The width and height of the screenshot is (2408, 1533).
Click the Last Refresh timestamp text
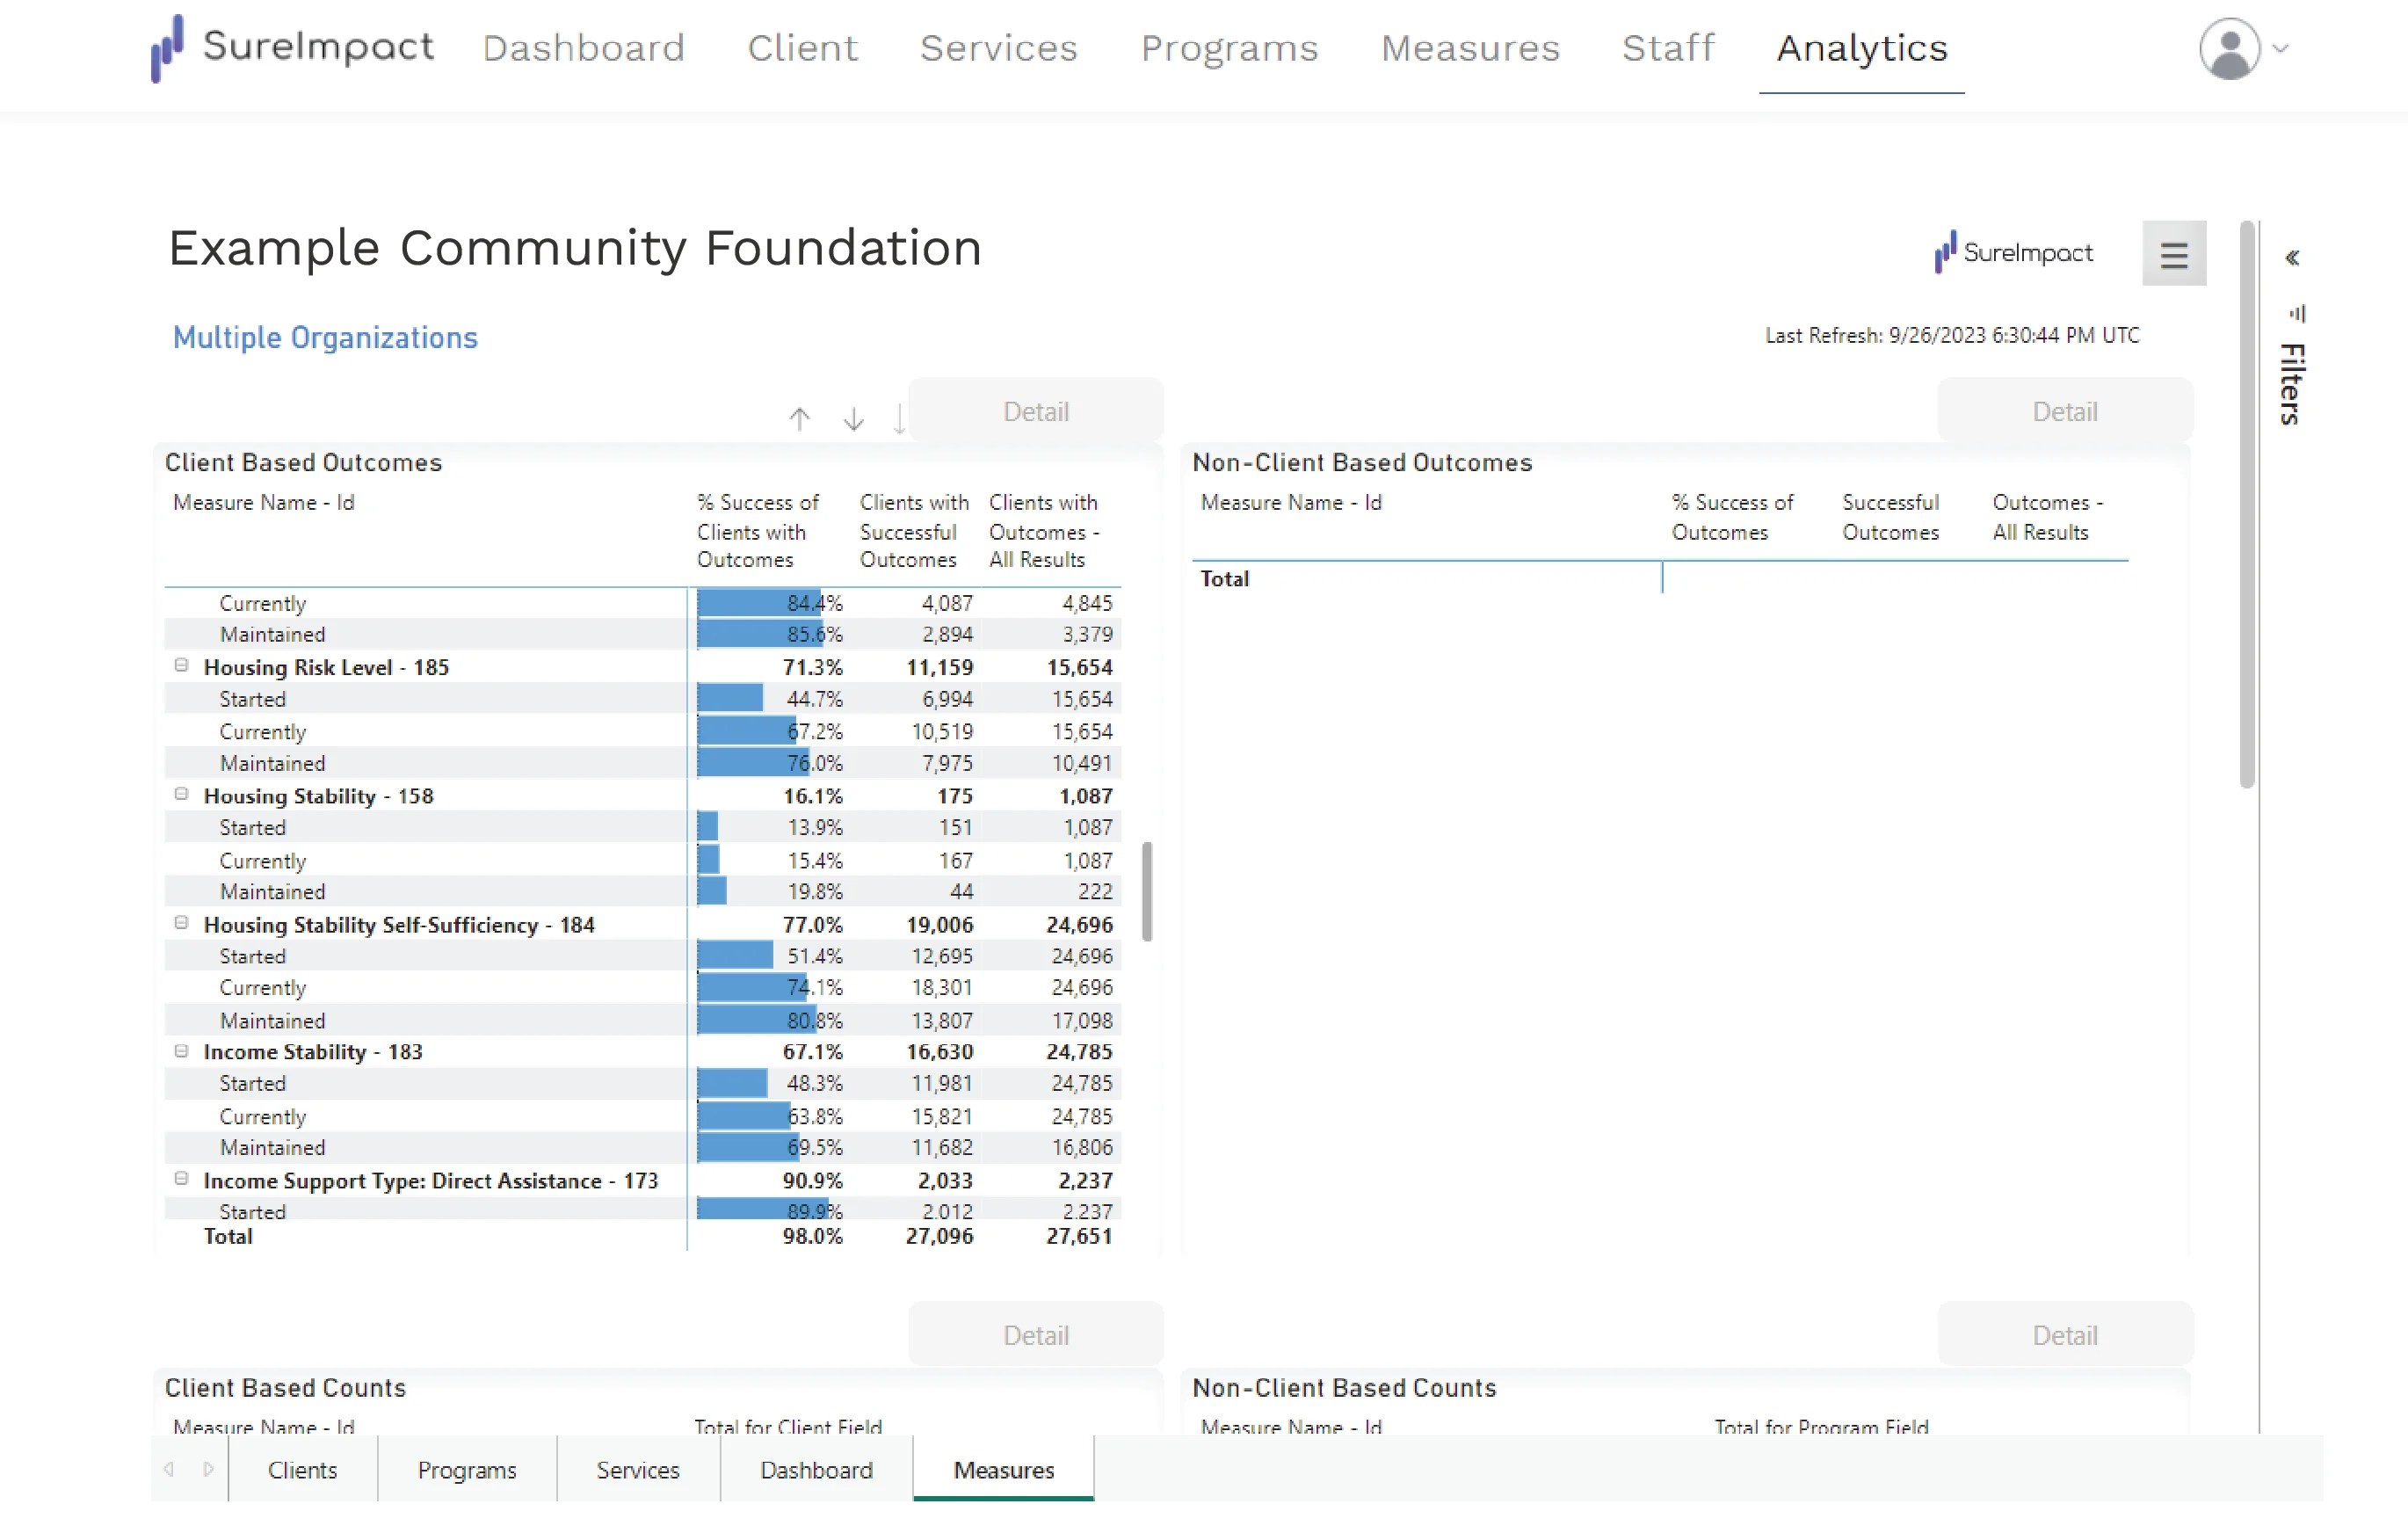click(x=1952, y=336)
